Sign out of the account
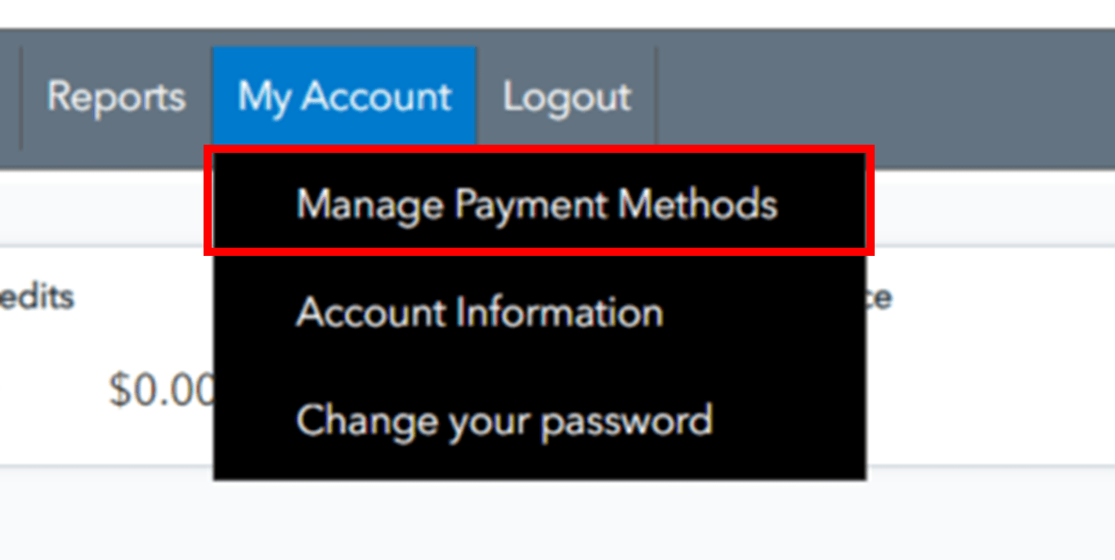1115x560 pixels. [x=566, y=97]
